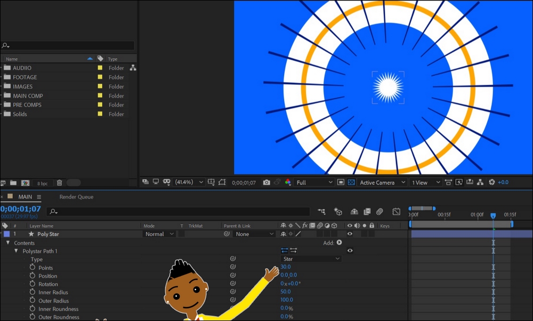
Task: Toggle the Shy switch for Poly Star
Action: (283, 234)
